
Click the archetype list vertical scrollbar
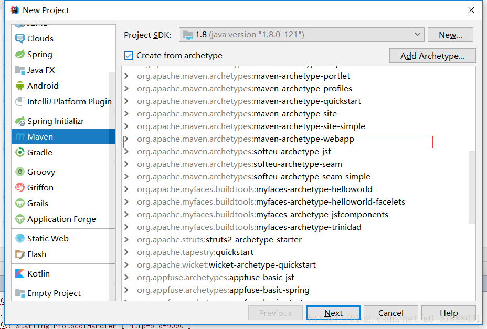(472, 187)
